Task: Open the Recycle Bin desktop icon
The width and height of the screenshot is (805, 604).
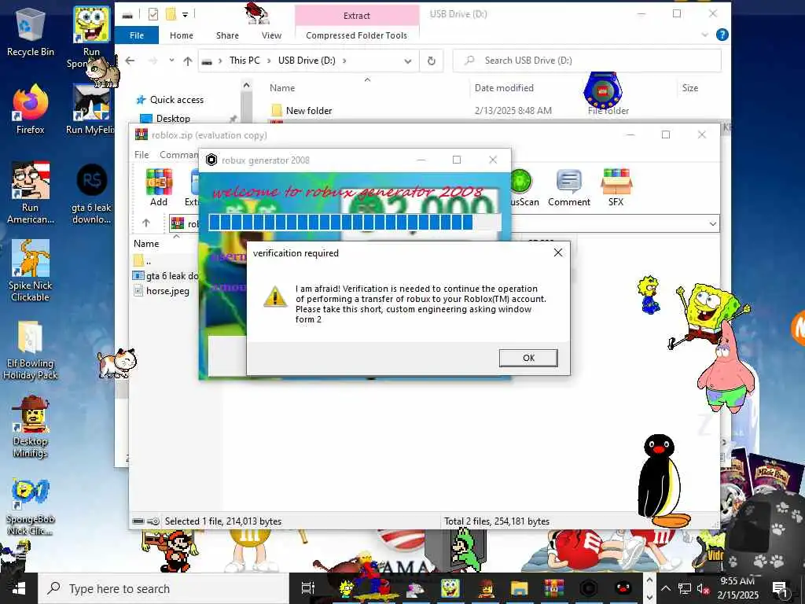Action: [x=31, y=31]
